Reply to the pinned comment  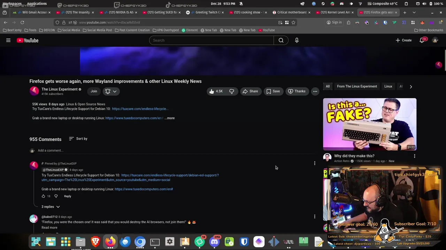pos(68,196)
